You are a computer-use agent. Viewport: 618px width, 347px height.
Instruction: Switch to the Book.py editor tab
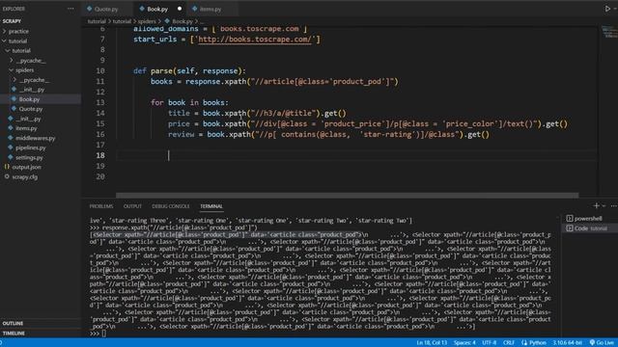tap(157, 9)
